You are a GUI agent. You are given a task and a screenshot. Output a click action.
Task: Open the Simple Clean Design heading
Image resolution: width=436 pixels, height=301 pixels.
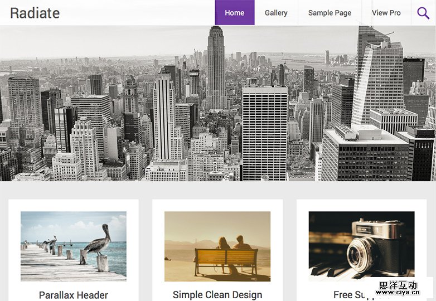(x=217, y=295)
